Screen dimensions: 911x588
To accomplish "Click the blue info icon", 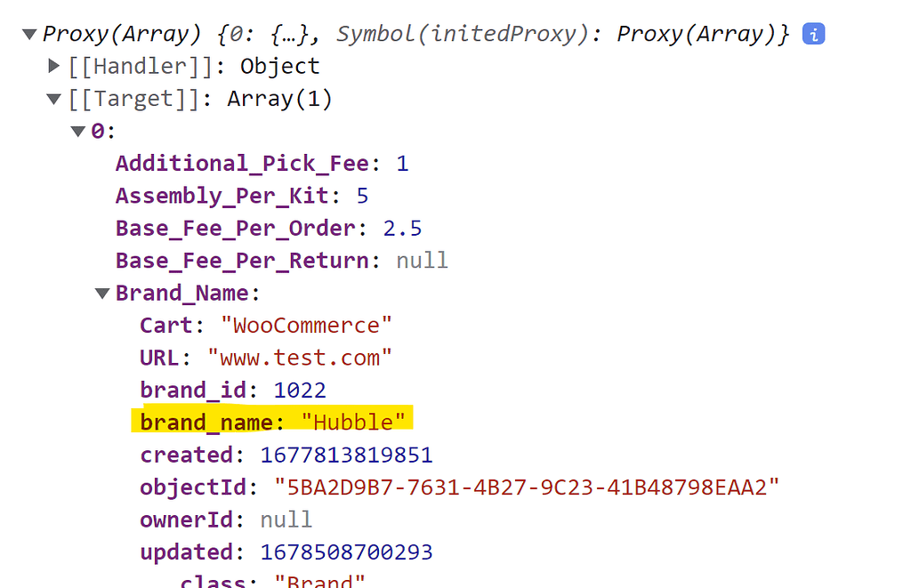I will click(813, 35).
